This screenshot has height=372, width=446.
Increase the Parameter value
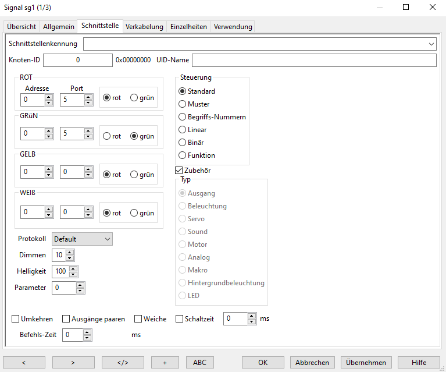[x=80, y=285]
